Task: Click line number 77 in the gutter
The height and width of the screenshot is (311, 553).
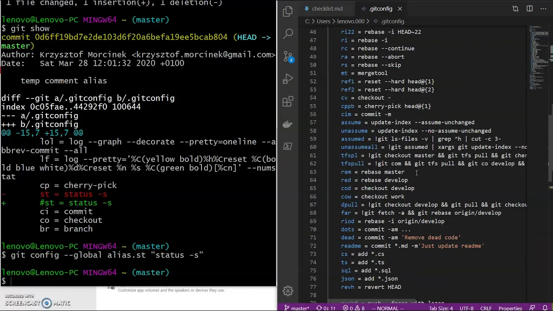Action: pos(313,287)
